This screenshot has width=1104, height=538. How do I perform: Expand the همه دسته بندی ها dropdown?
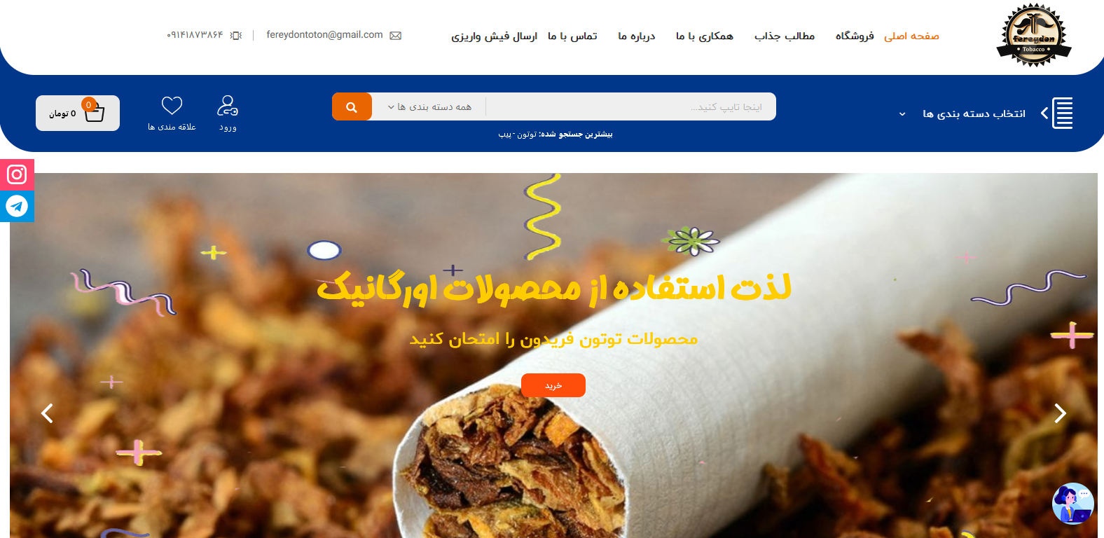[429, 106]
